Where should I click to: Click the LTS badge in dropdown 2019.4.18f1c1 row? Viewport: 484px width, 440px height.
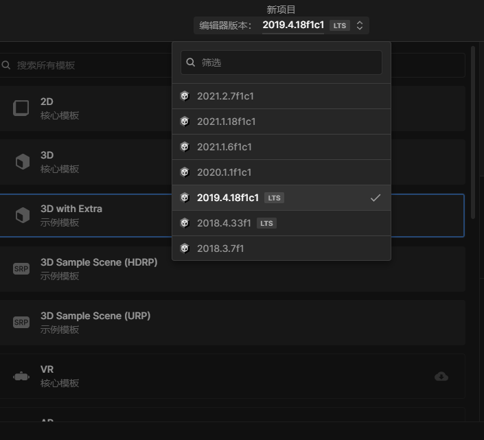(274, 198)
